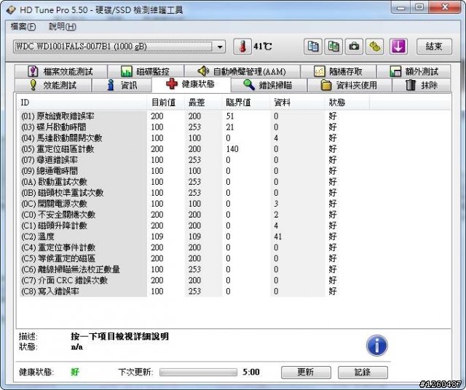Switch to 磁碟監控 tab
Screen dimensions: 466x390
tap(146, 71)
